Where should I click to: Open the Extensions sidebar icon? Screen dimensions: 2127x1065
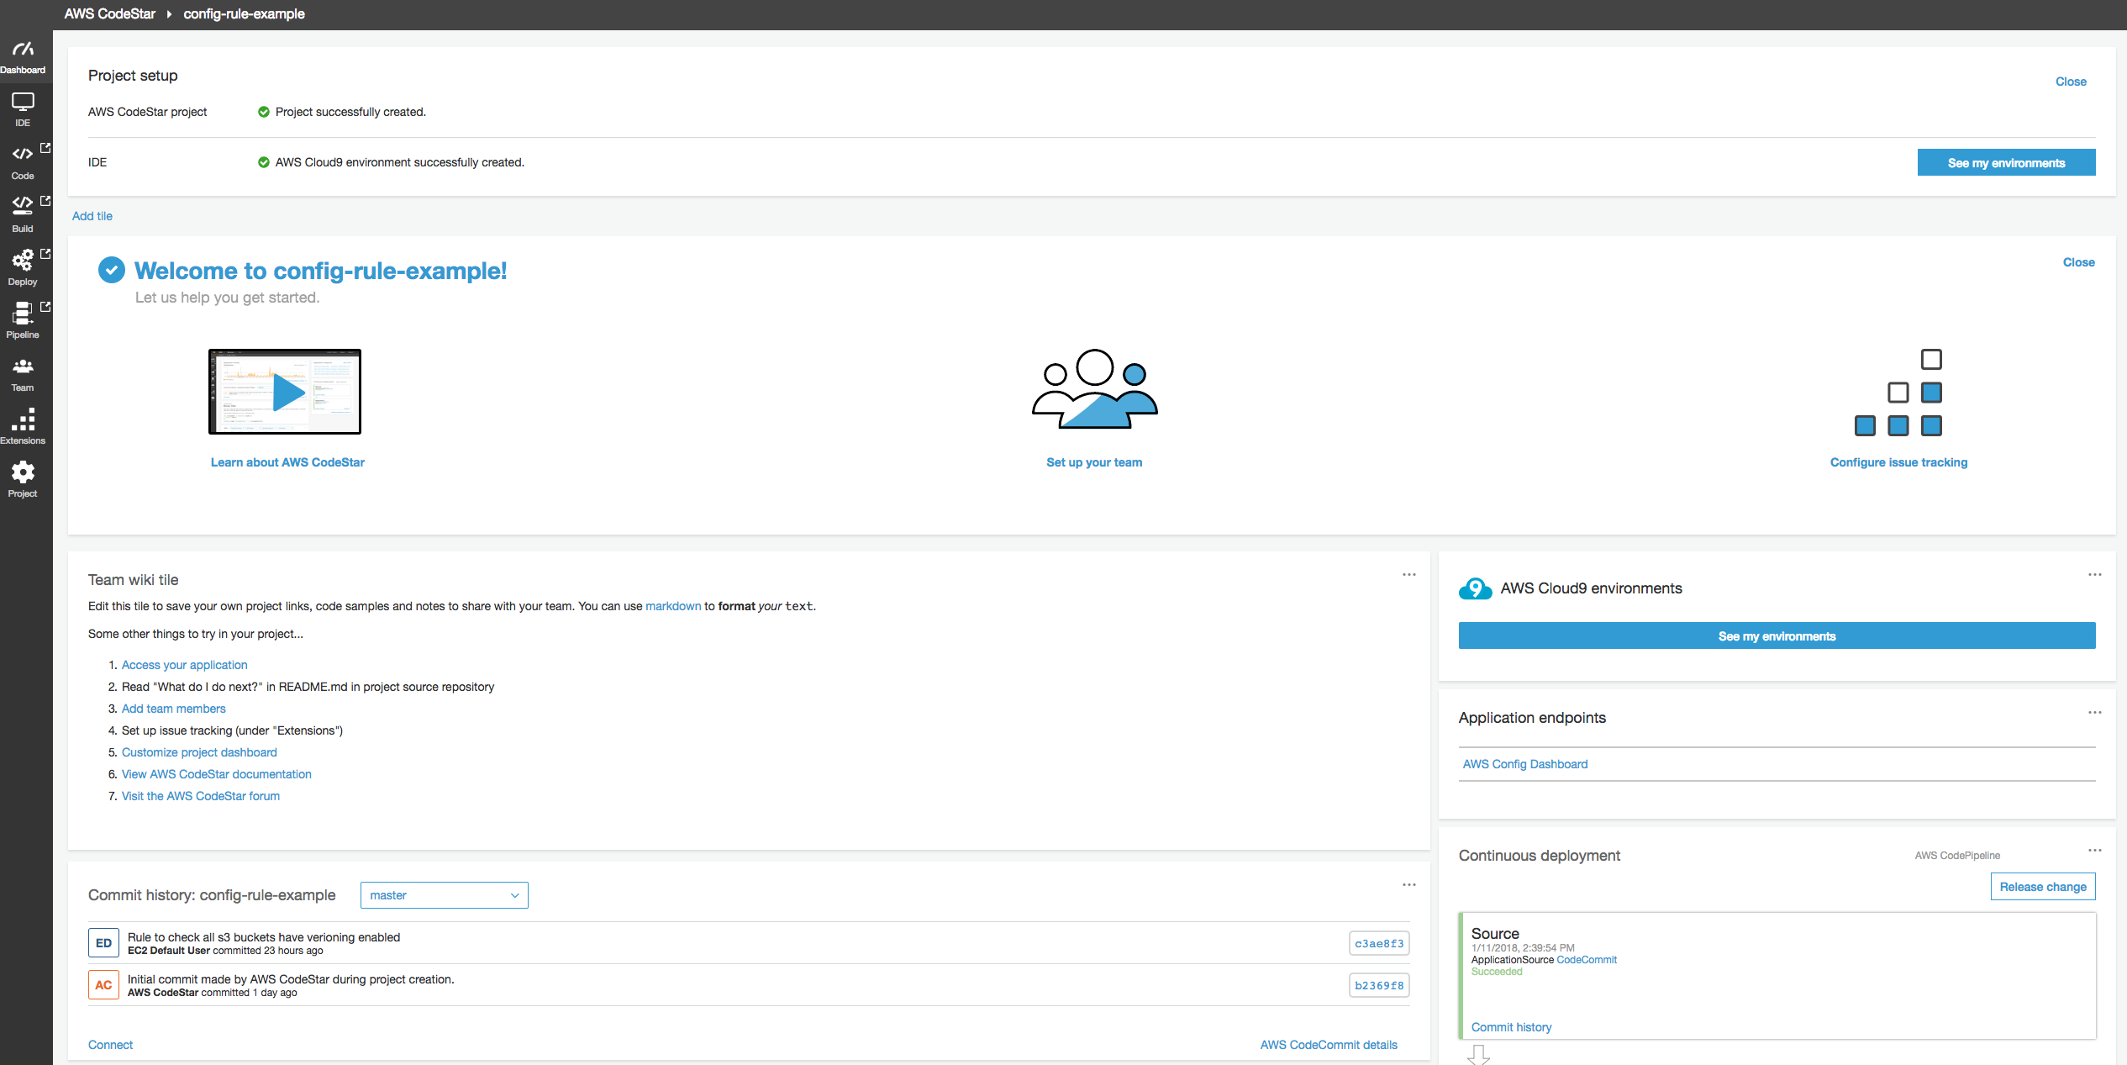[x=23, y=425]
